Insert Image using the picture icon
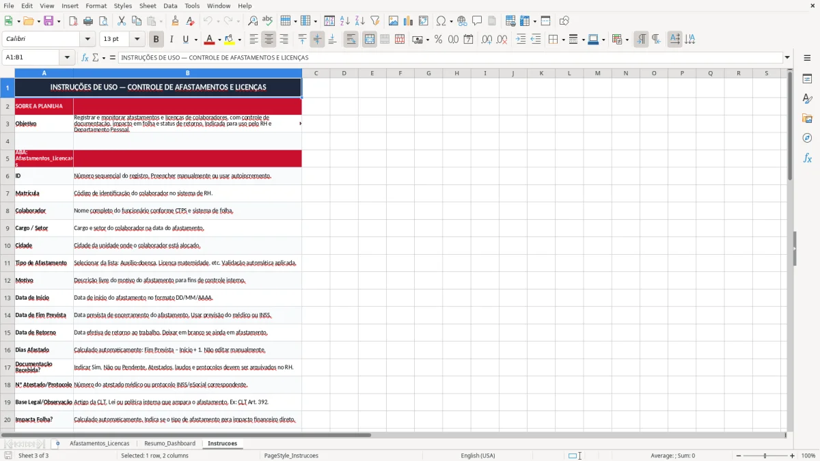This screenshot has width=820, height=461. tap(394, 21)
